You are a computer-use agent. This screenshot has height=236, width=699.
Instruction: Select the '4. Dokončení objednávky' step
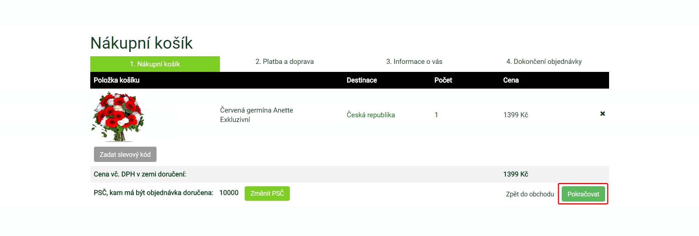click(x=544, y=62)
